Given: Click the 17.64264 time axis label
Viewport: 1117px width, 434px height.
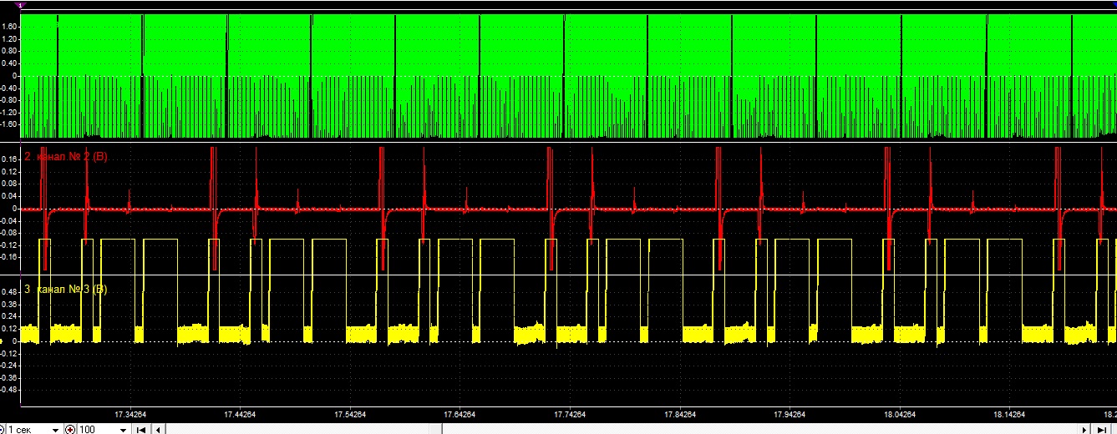Looking at the screenshot, I should click(460, 414).
